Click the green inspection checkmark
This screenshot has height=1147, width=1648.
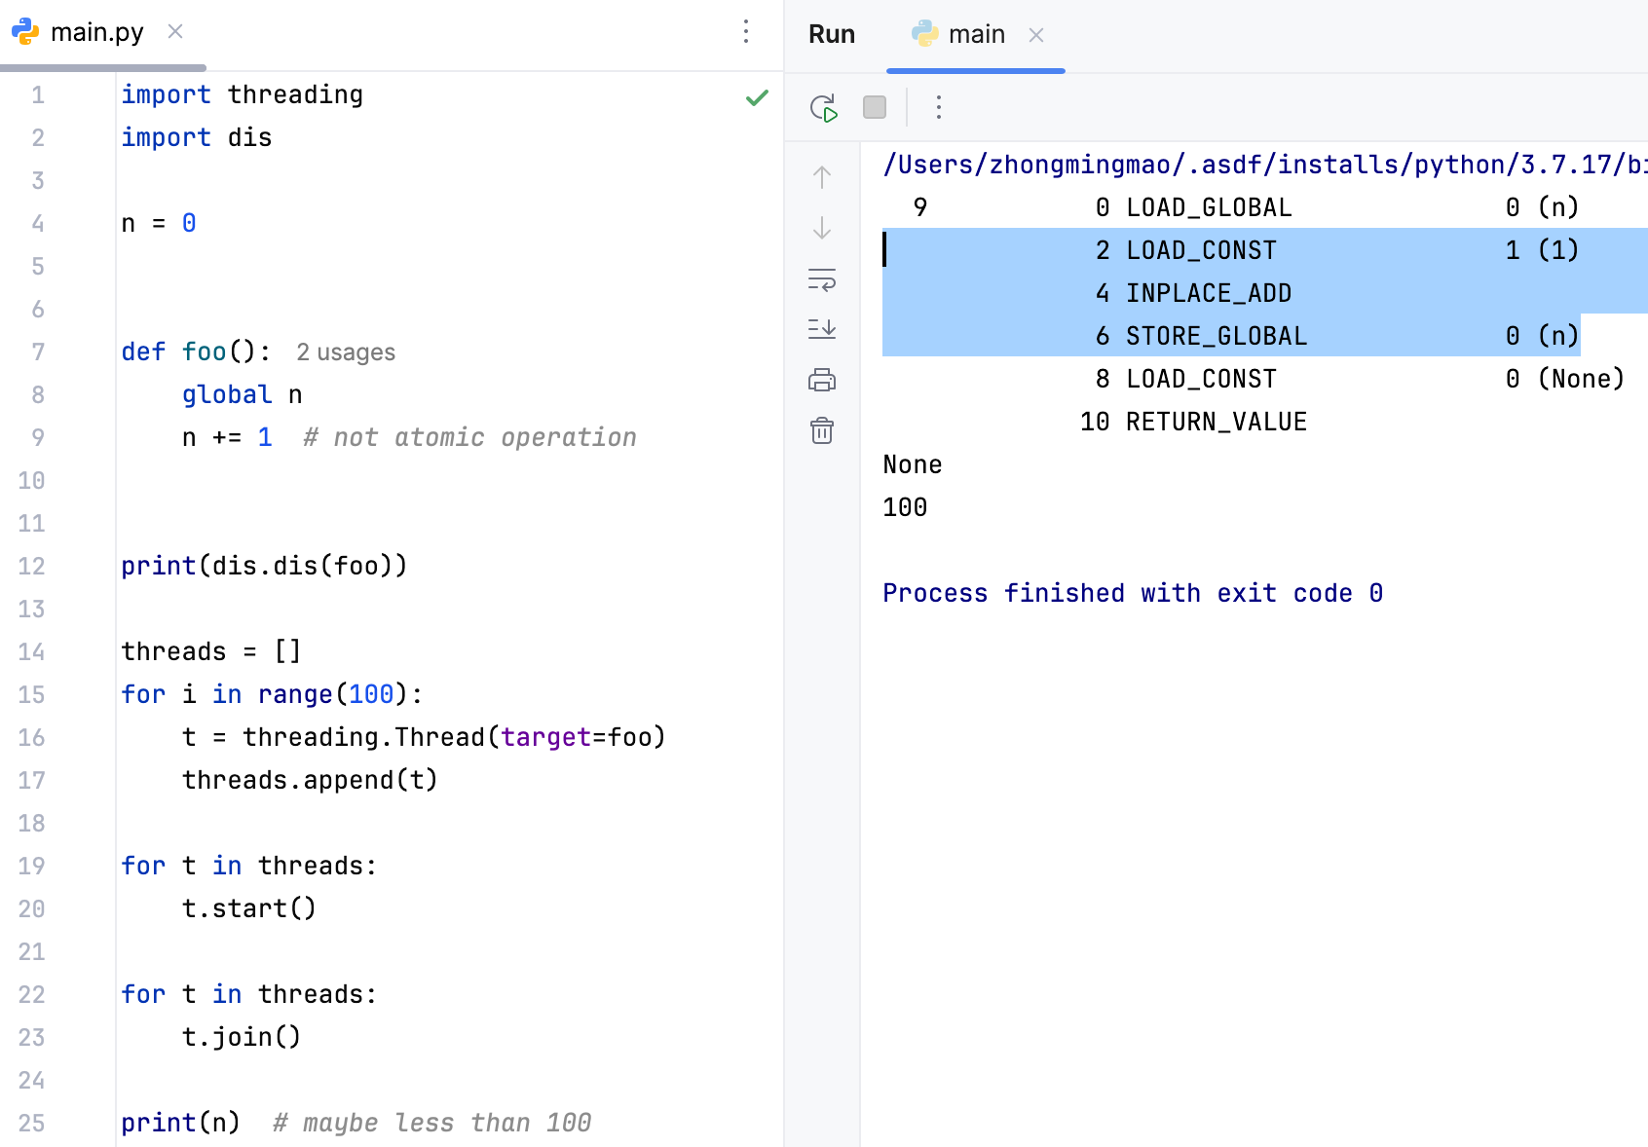[757, 97]
